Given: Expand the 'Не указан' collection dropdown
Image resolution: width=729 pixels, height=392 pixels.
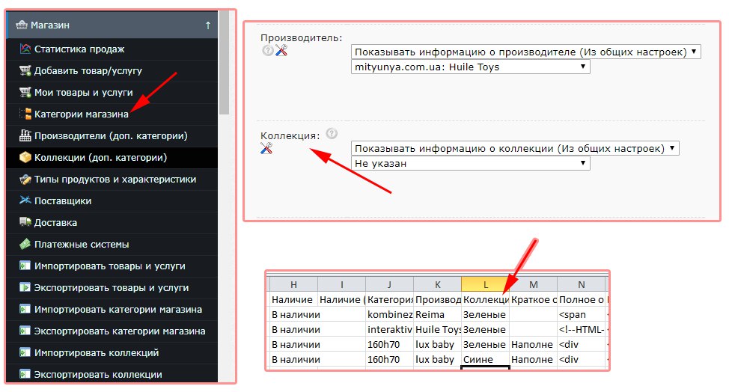Looking at the screenshot, I should pyautogui.click(x=470, y=163).
